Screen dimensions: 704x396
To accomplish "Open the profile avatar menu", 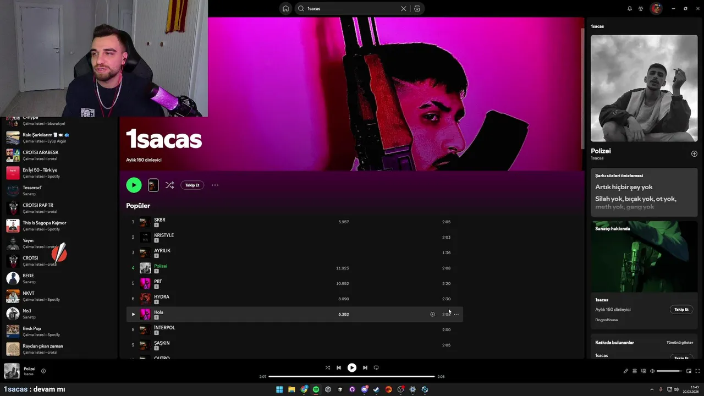I will coord(656,8).
